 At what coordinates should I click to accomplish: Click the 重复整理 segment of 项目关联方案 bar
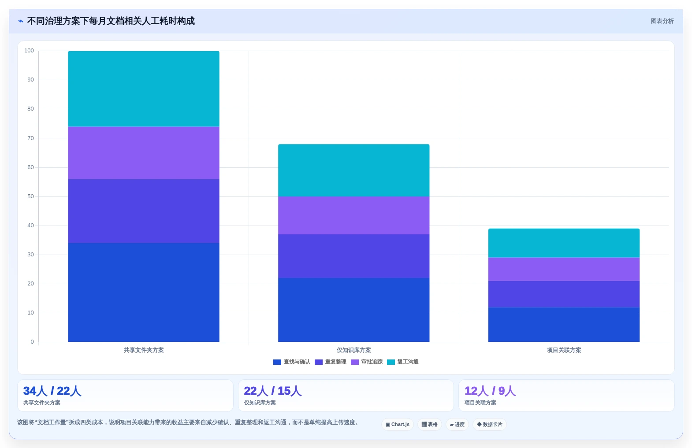pyautogui.click(x=564, y=294)
